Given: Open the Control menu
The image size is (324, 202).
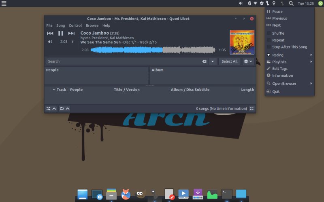Looking at the screenshot, I should 75,25.
